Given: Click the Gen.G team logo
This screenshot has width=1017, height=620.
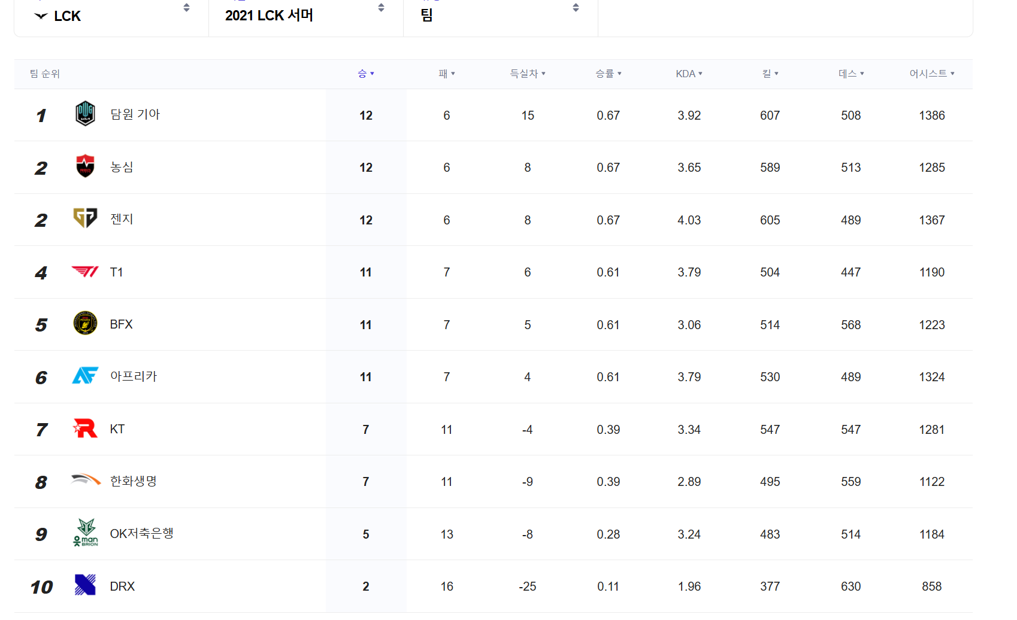Looking at the screenshot, I should click(85, 218).
